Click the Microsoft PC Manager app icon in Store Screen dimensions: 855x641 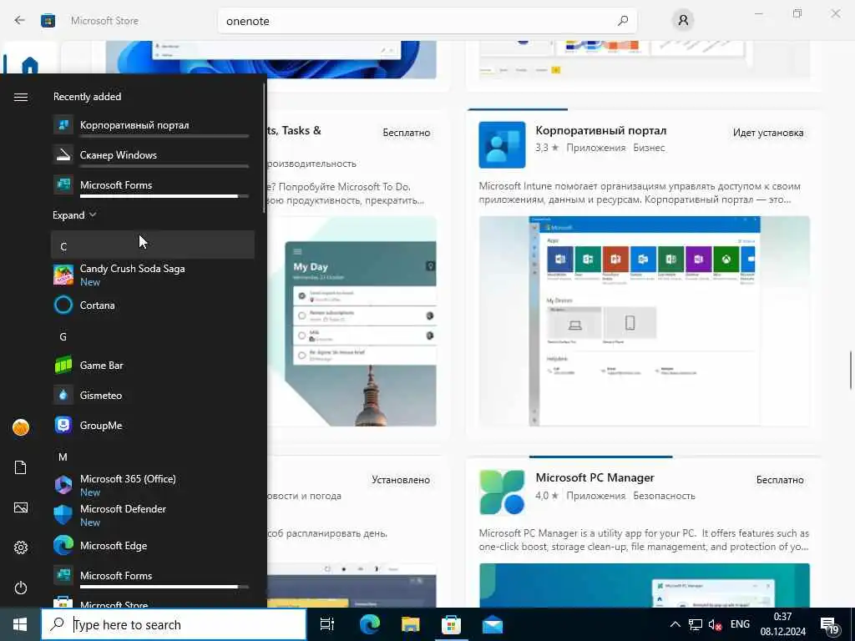[x=502, y=492]
